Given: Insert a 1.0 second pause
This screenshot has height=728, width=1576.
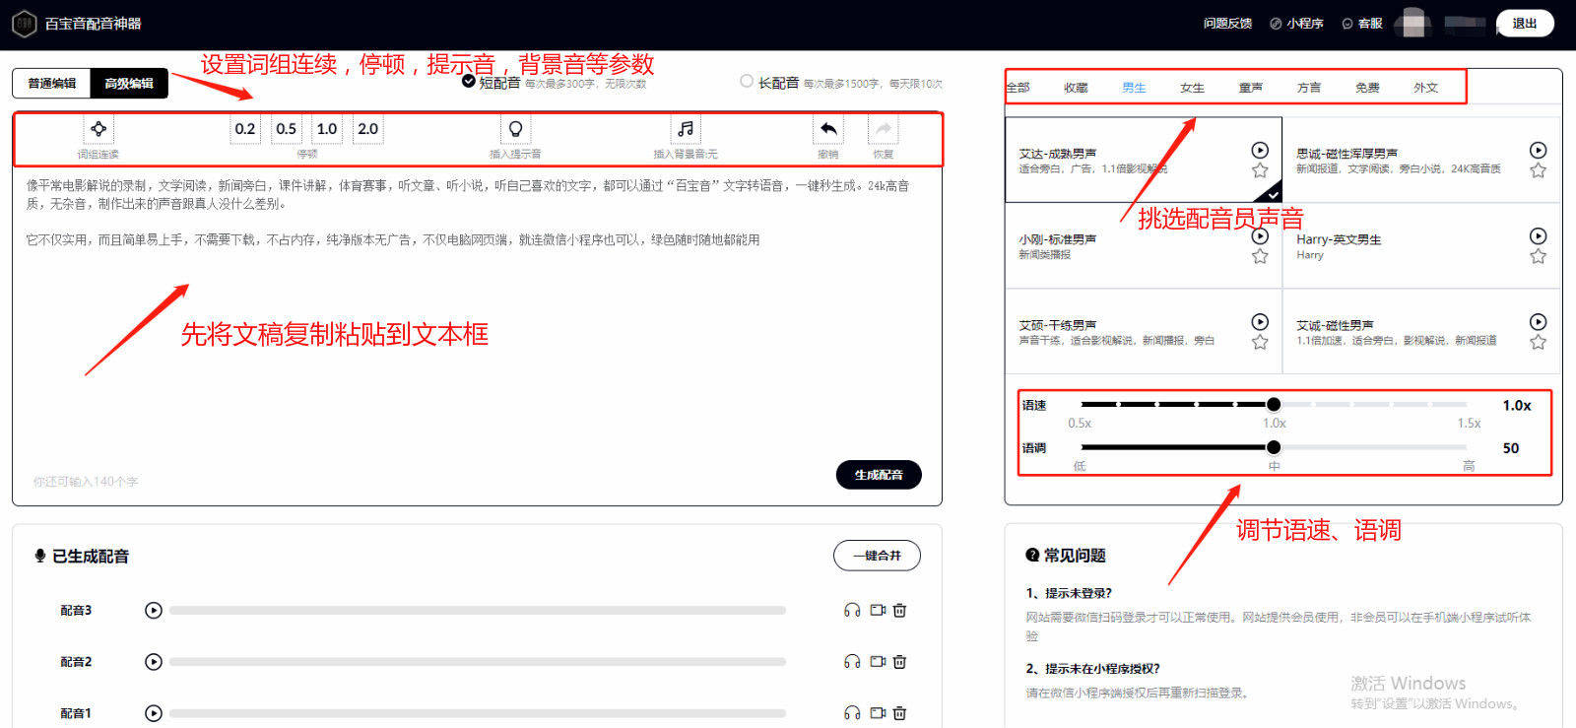Looking at the screenshot, I should pyautogui.click(x=327, y=129).
